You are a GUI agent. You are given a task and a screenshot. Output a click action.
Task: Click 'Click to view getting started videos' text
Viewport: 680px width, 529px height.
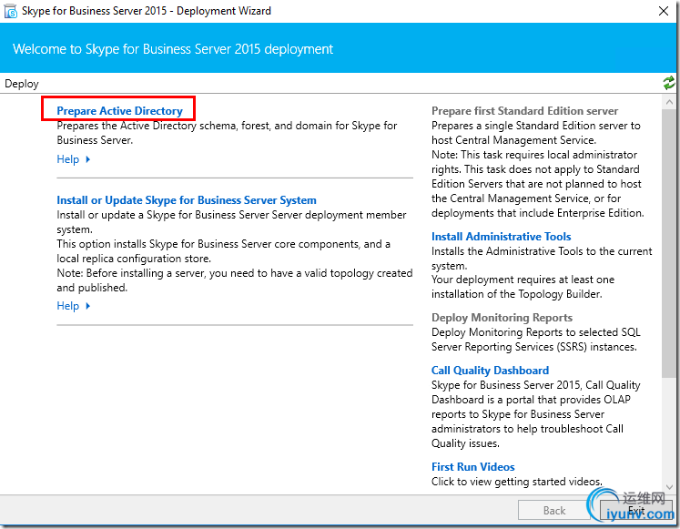[x=517, y=482]
